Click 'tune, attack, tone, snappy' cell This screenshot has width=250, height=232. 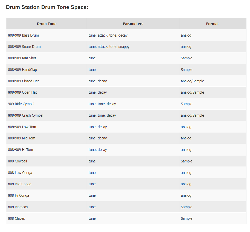coord(133,47)
